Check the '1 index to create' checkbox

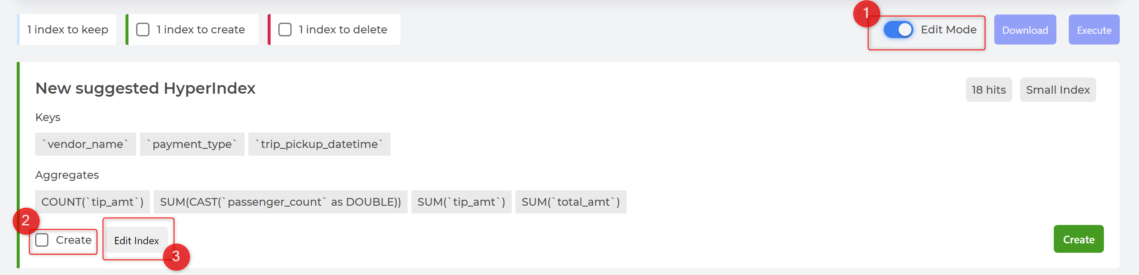(x=142, y=30)
